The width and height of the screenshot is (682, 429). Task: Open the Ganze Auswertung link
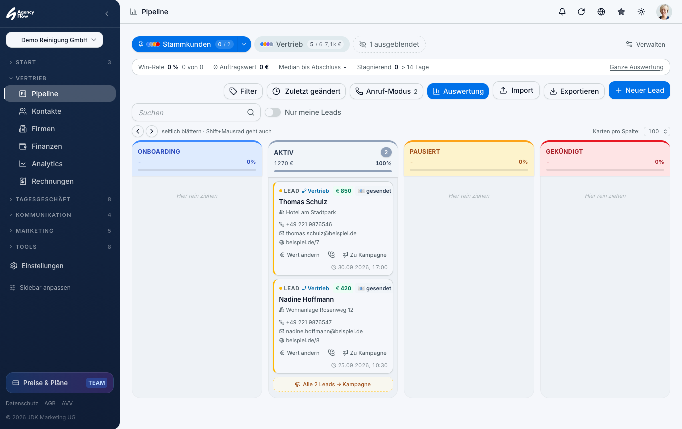(x=637, y=67)
